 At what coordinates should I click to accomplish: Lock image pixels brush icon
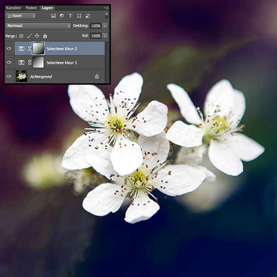[x=29, y=36]
